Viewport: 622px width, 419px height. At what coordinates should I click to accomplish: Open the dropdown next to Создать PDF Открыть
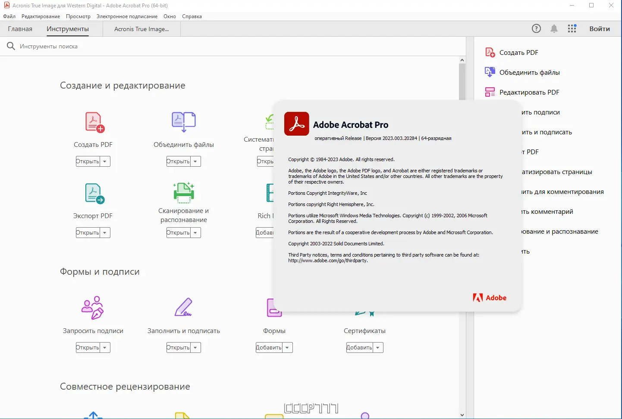click(106, 161)
